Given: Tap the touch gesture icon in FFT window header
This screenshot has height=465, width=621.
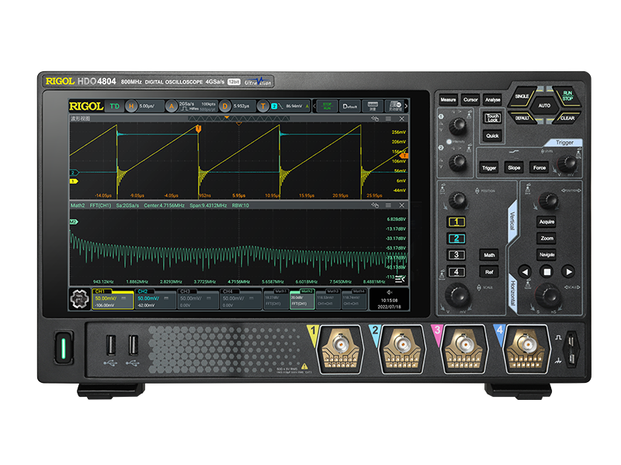Looking at the screenshot, I should tap(375, 205).
